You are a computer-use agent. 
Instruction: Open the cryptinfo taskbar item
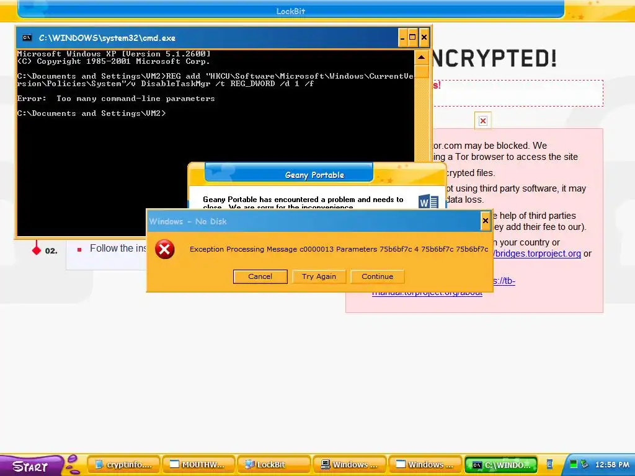(x=124, y=465)
